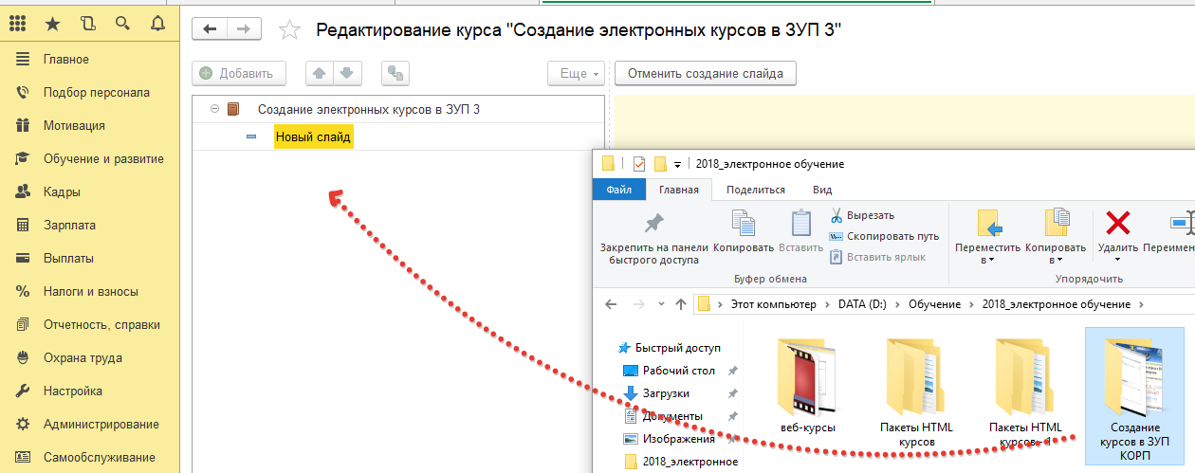
Task: Switch to Поделиться ribbon tab
Action: 756,190
